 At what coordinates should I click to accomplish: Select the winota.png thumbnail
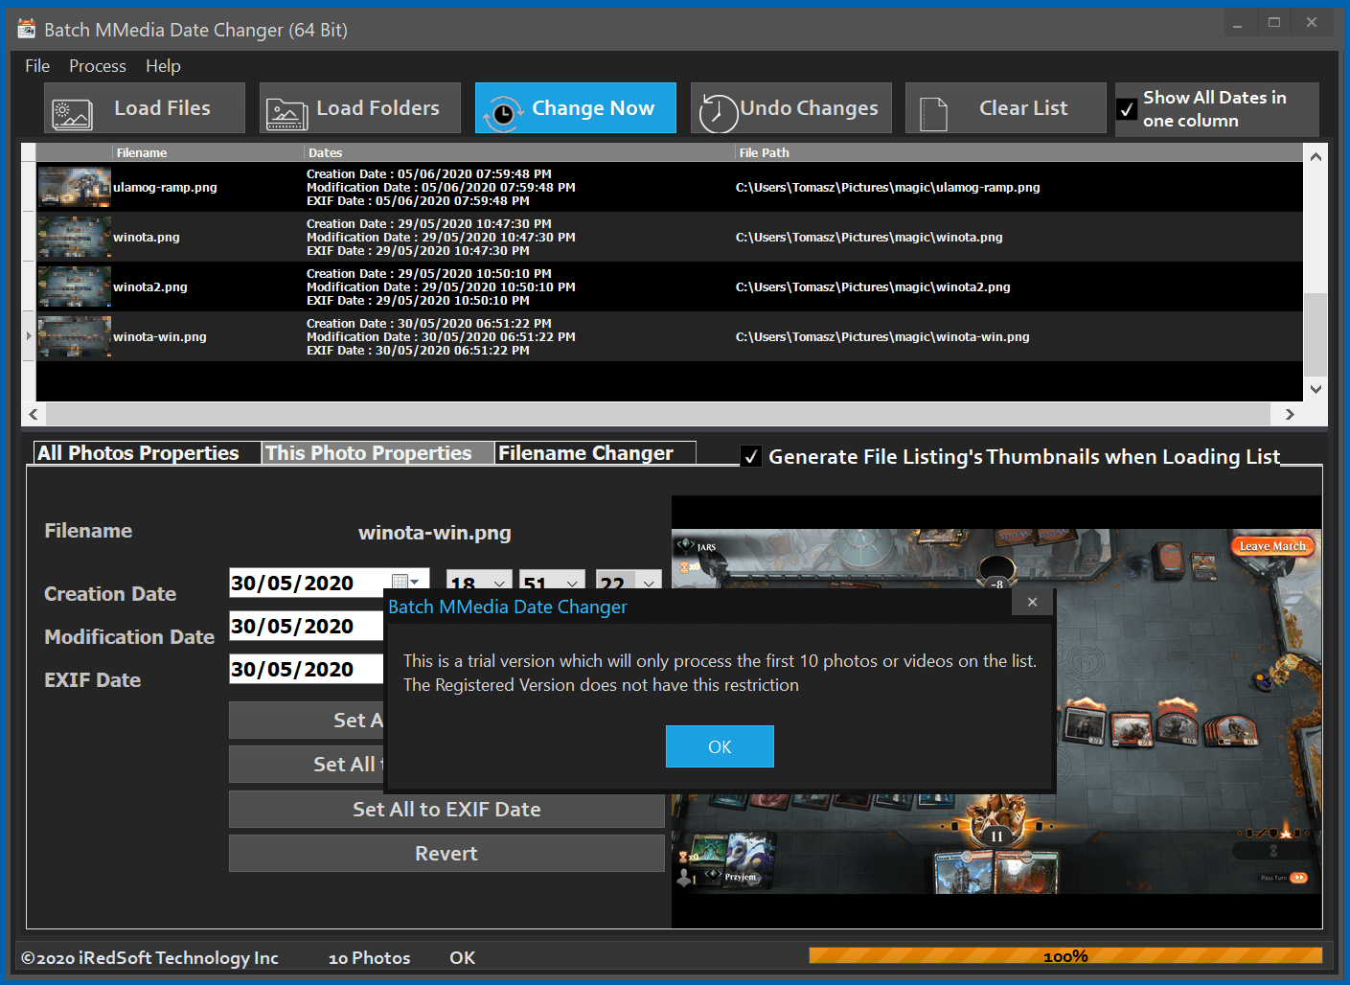coord(75,237)
